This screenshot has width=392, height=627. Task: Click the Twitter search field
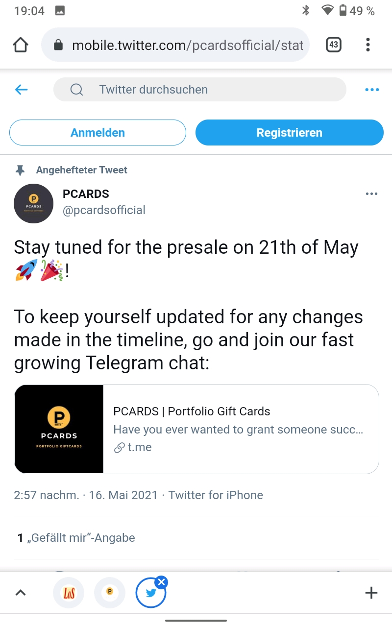click(200, 90)
